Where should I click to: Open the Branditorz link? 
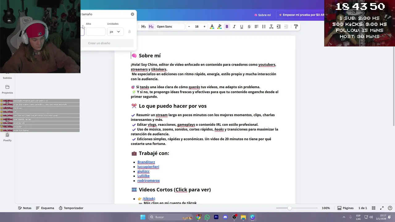coord(146,162)
